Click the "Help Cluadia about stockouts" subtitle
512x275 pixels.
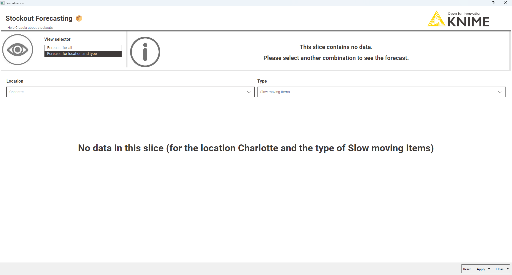(30, 28)
